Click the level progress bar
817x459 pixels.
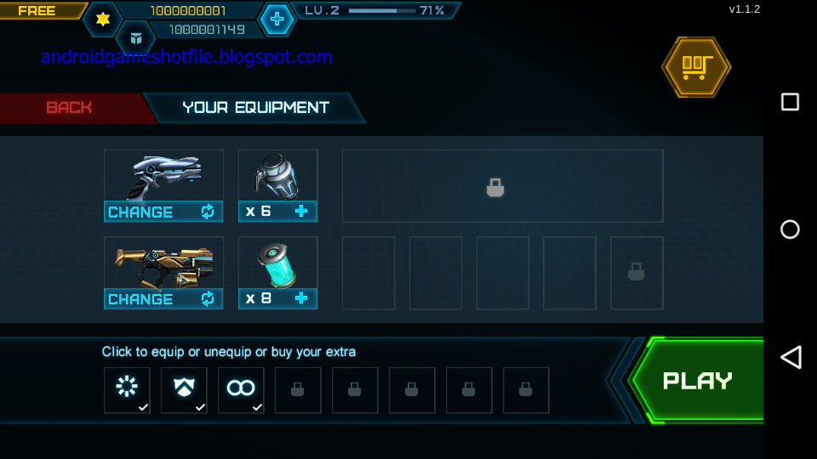point(382,10)
